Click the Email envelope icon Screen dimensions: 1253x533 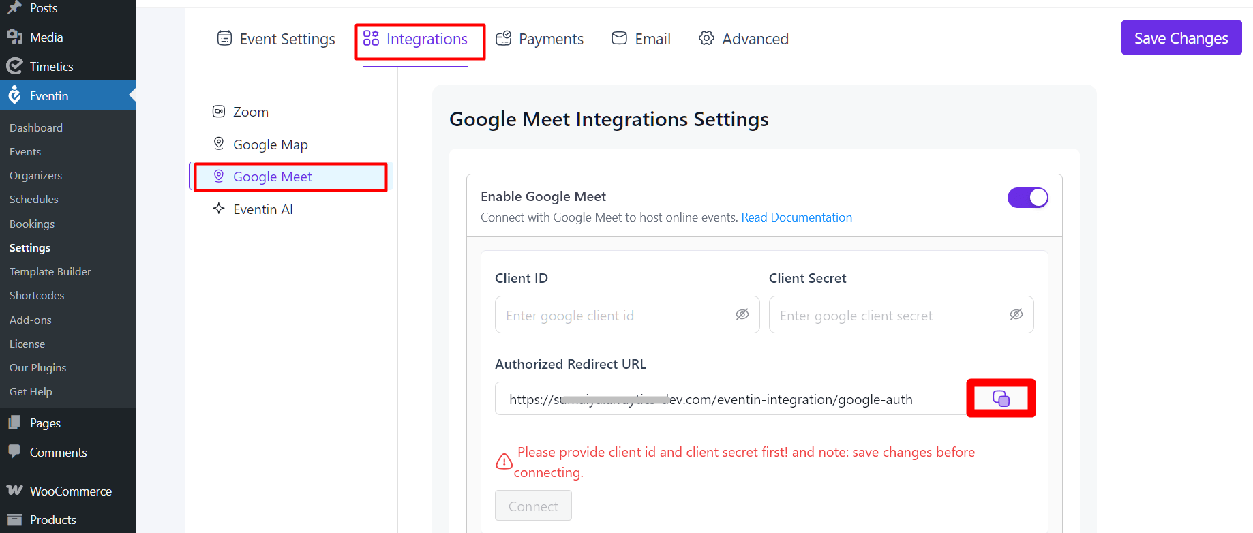click(x=619, y=37)
